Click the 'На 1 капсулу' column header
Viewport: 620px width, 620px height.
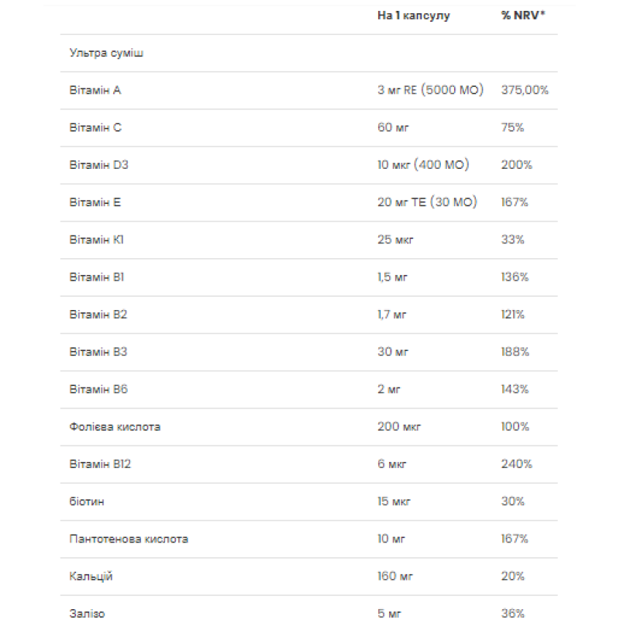pyautogui.click(x=414, y=15)
